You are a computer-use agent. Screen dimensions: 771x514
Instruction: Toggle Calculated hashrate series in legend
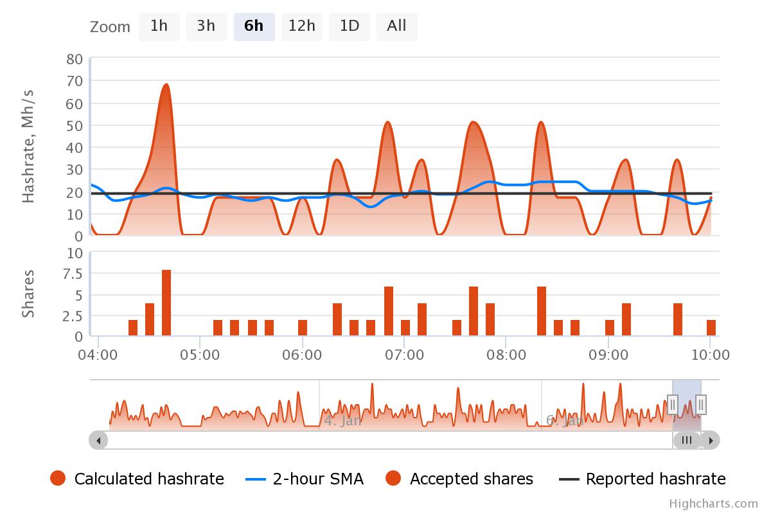[137, 479]
